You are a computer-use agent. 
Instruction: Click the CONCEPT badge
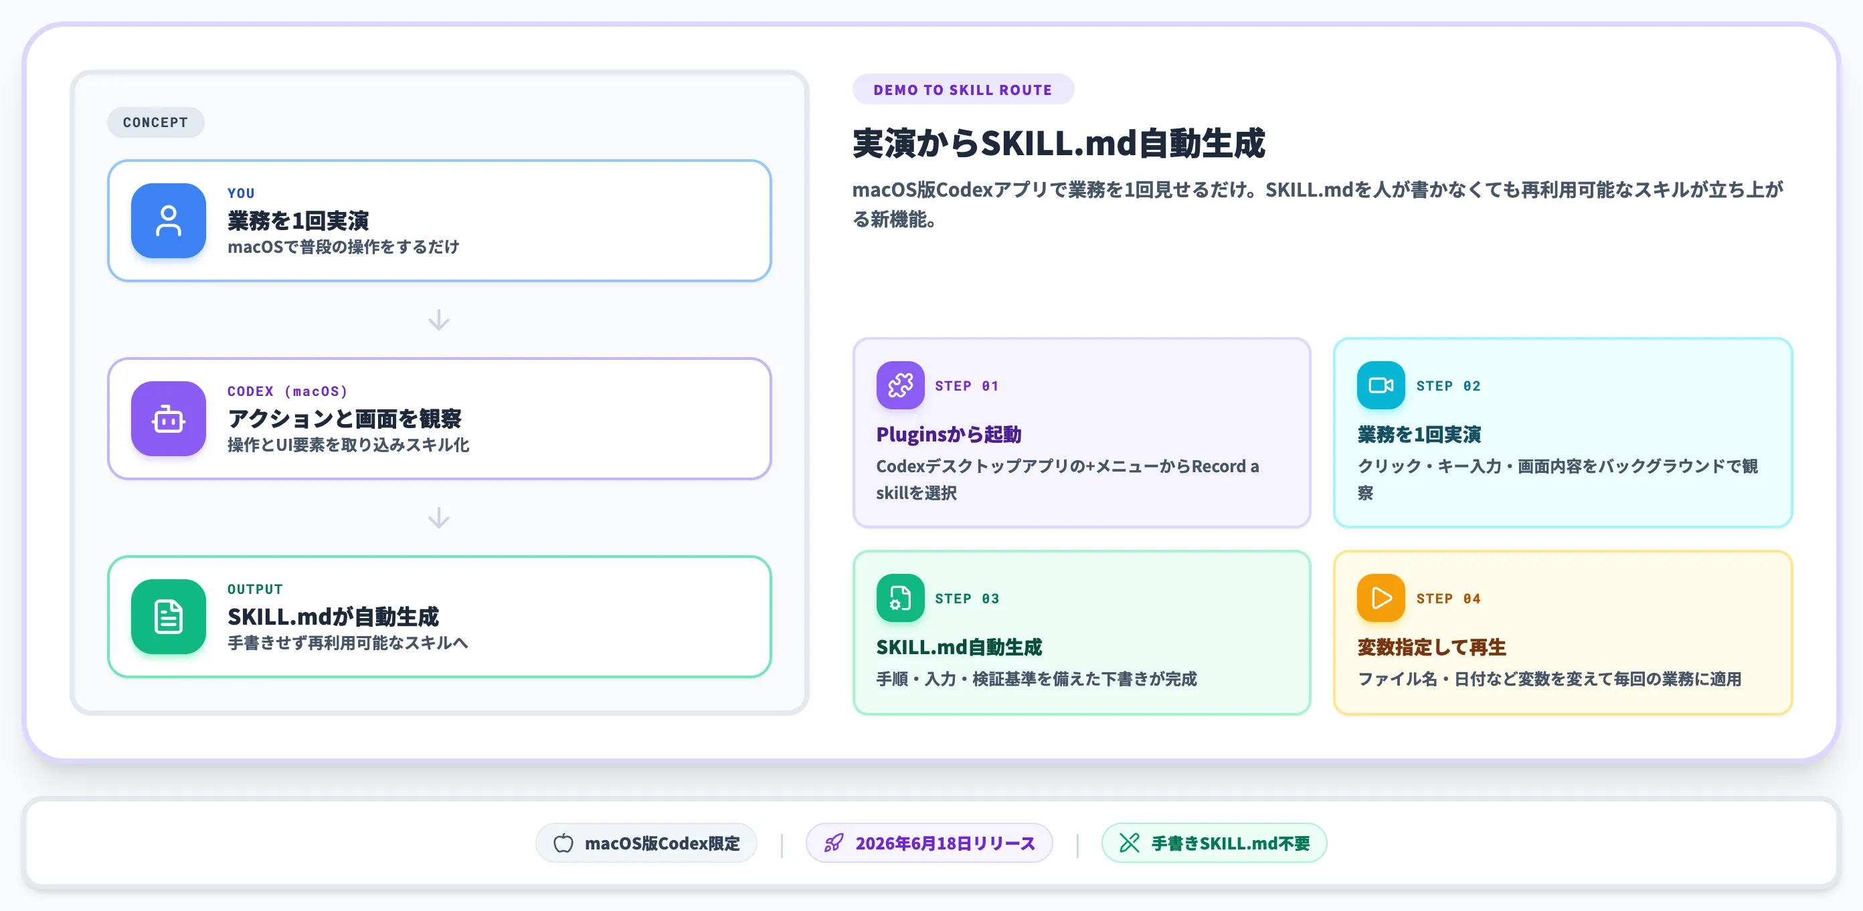(x=155, y=122)
